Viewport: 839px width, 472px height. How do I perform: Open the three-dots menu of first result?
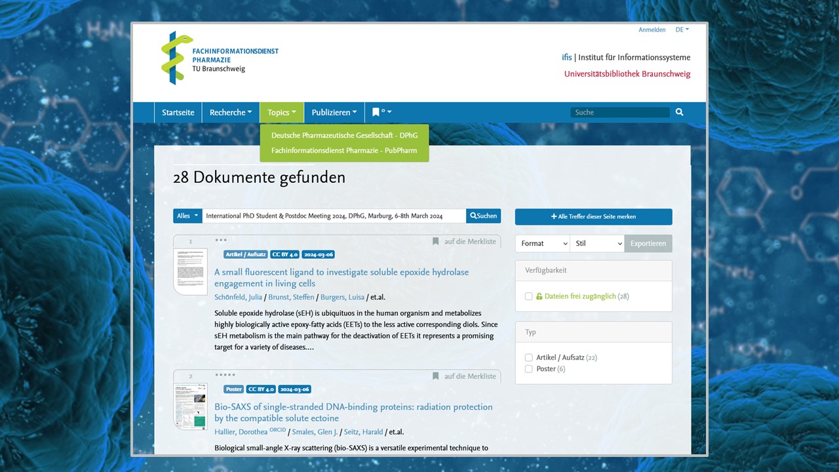[x=221, y=240]
